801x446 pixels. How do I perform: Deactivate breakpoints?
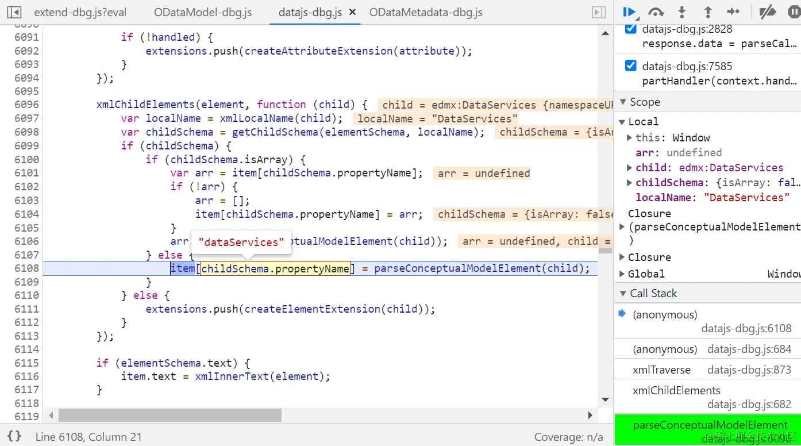(x=768, y=12)
